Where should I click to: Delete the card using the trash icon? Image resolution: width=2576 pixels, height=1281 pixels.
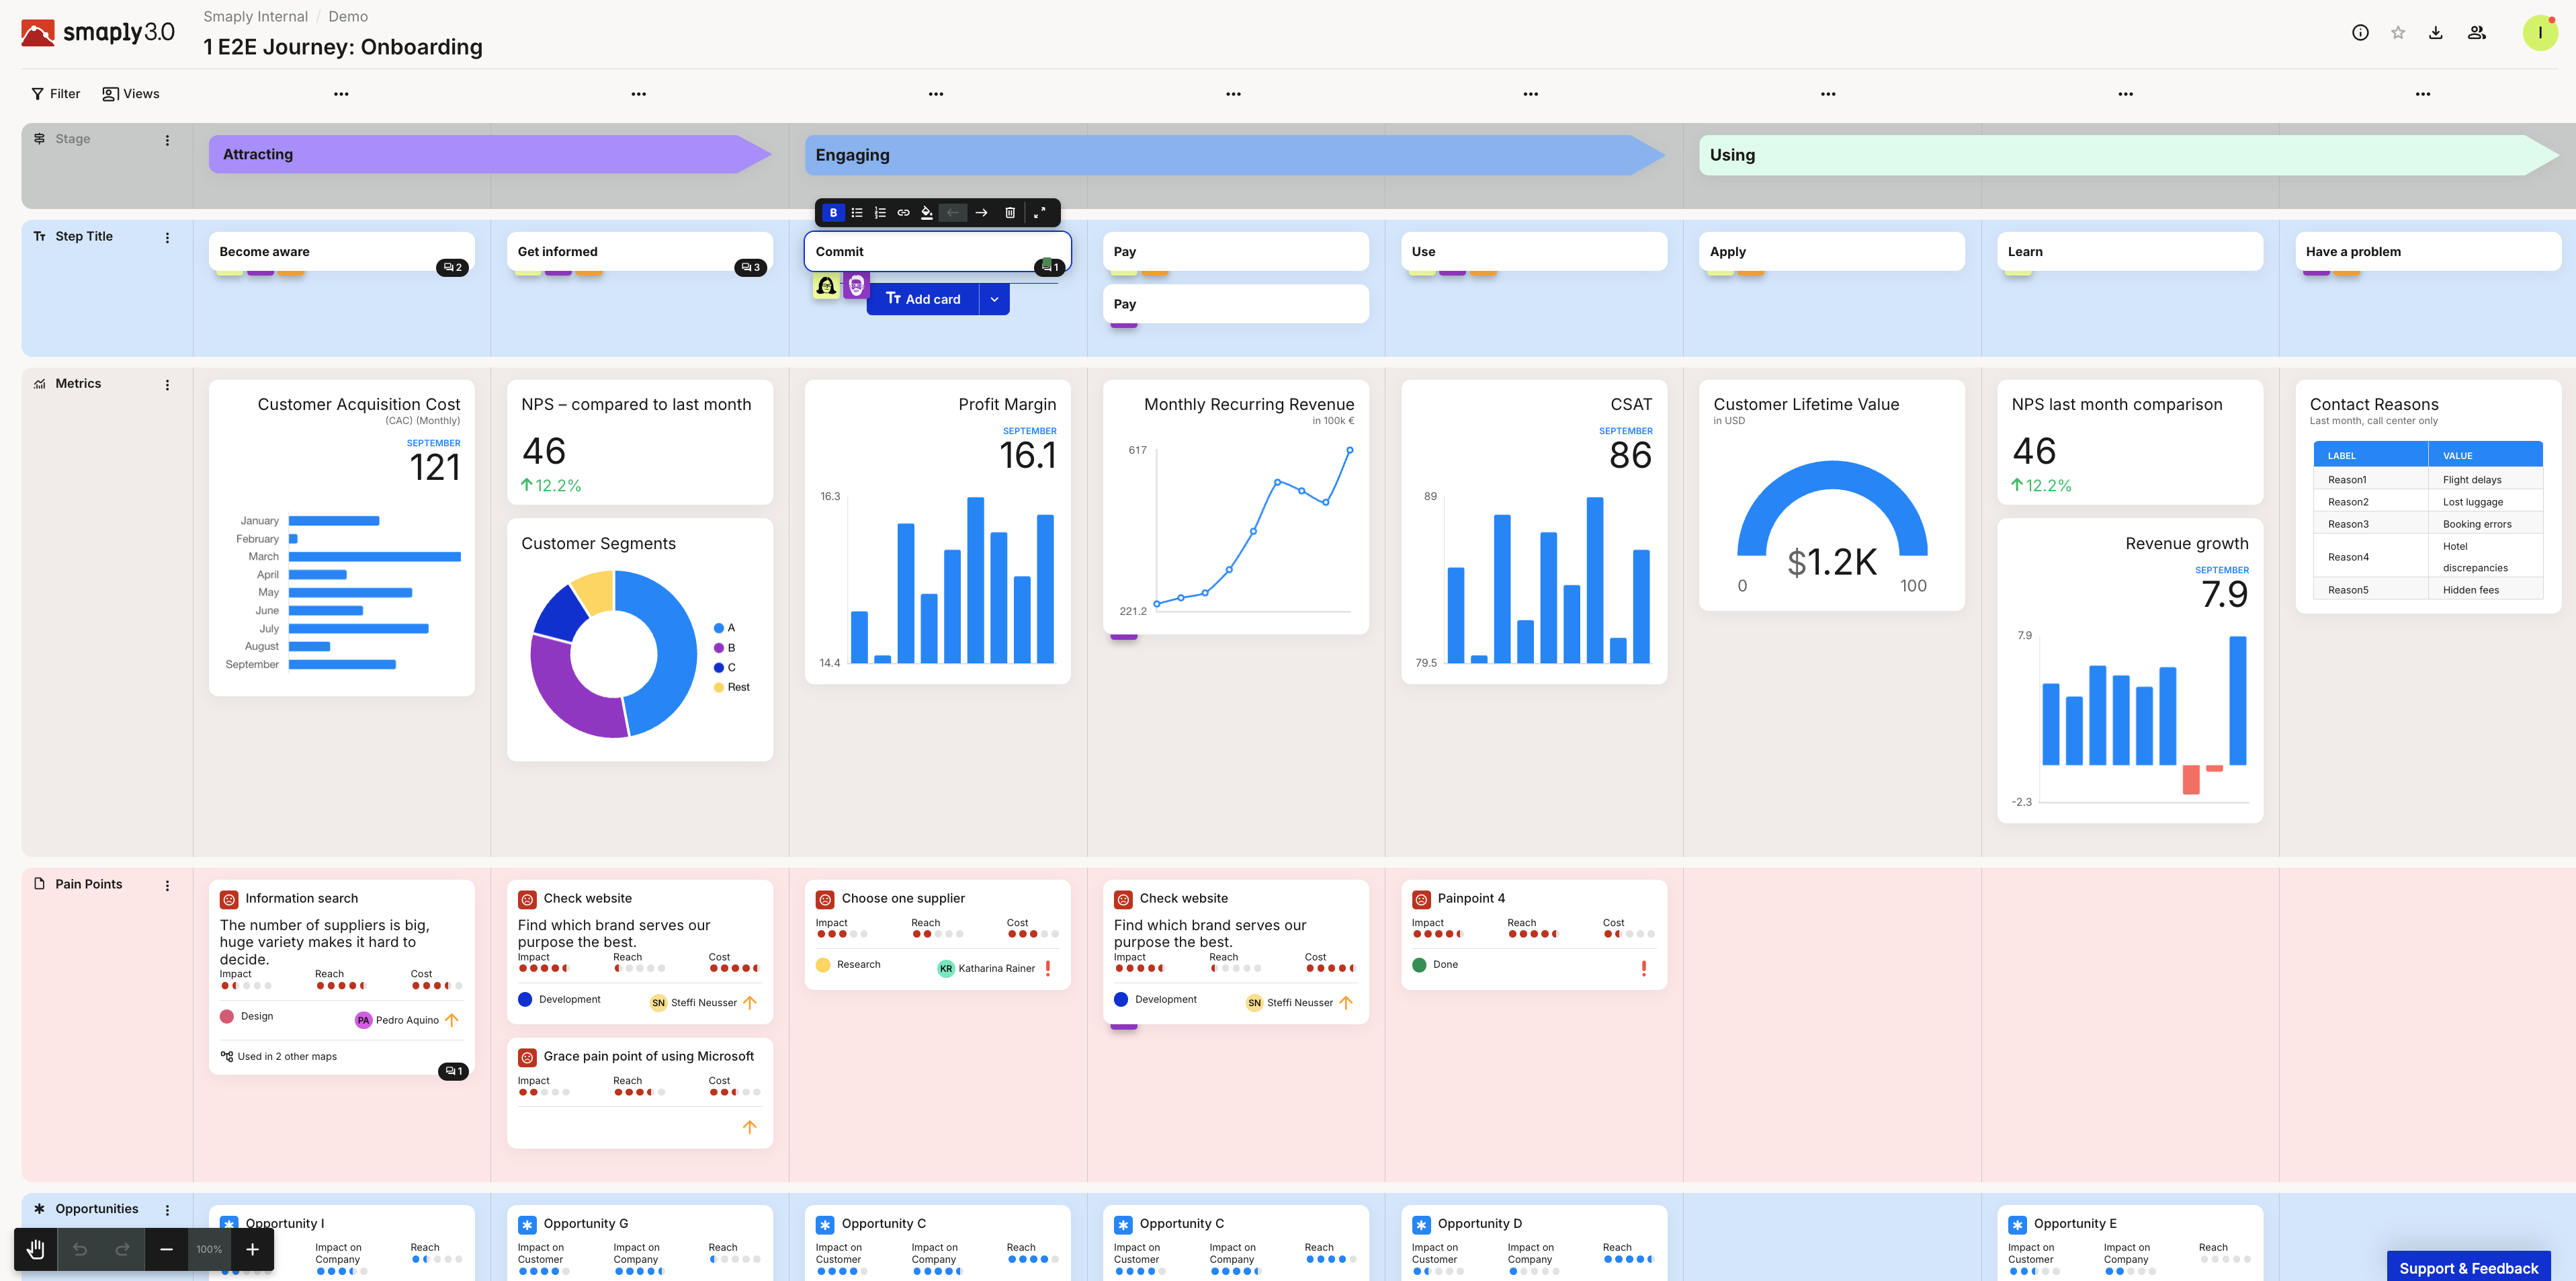click(1010, 212)
